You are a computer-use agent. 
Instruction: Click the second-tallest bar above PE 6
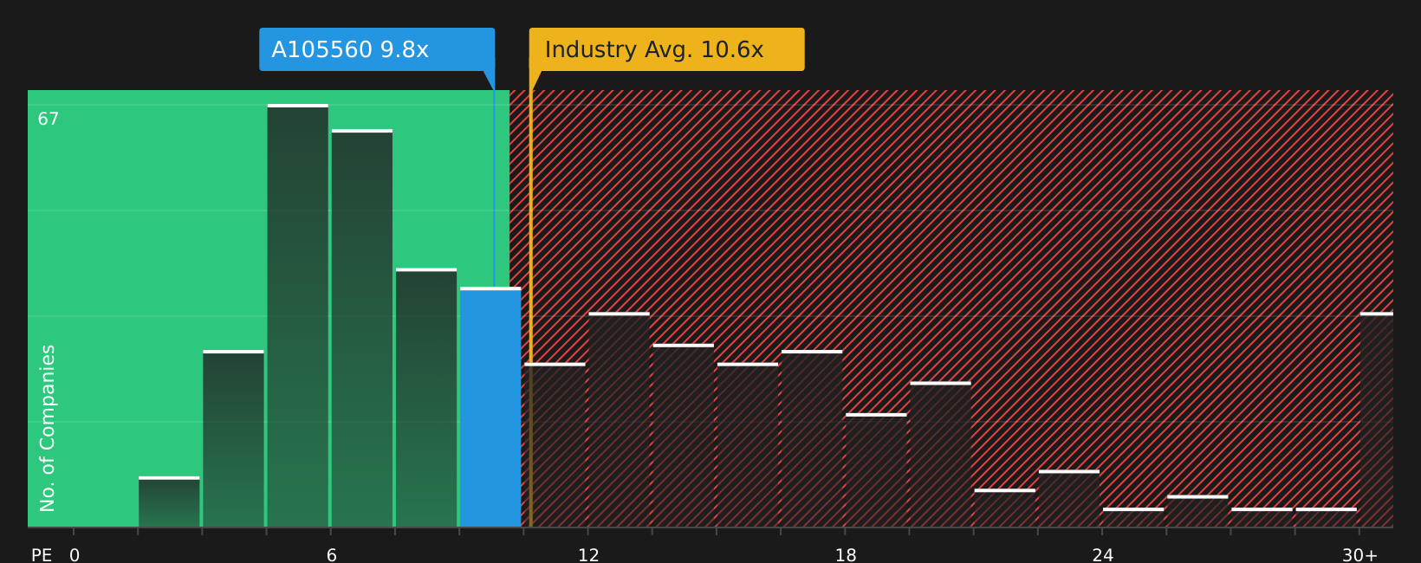pos(362,328)
